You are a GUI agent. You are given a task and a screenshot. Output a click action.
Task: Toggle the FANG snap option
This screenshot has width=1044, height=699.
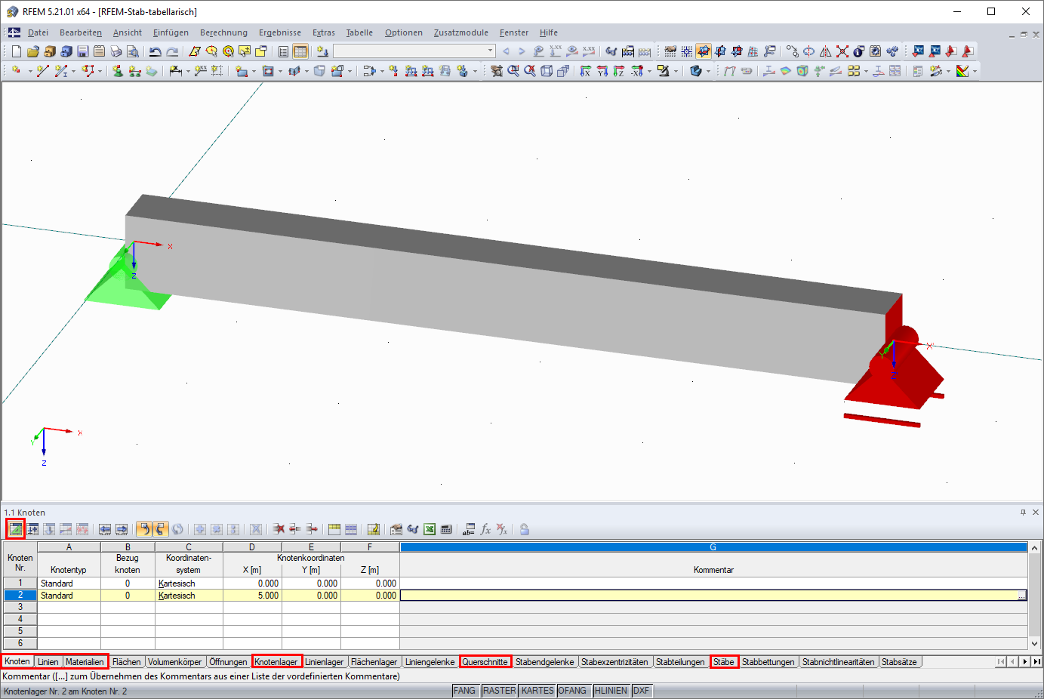click(x=465, y=691)
